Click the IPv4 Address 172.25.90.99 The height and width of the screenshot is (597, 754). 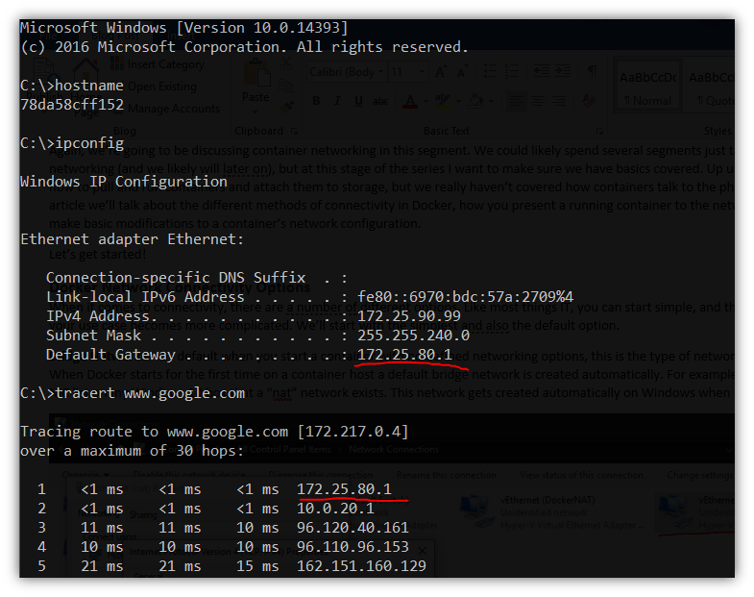click(x=409, y=316)
